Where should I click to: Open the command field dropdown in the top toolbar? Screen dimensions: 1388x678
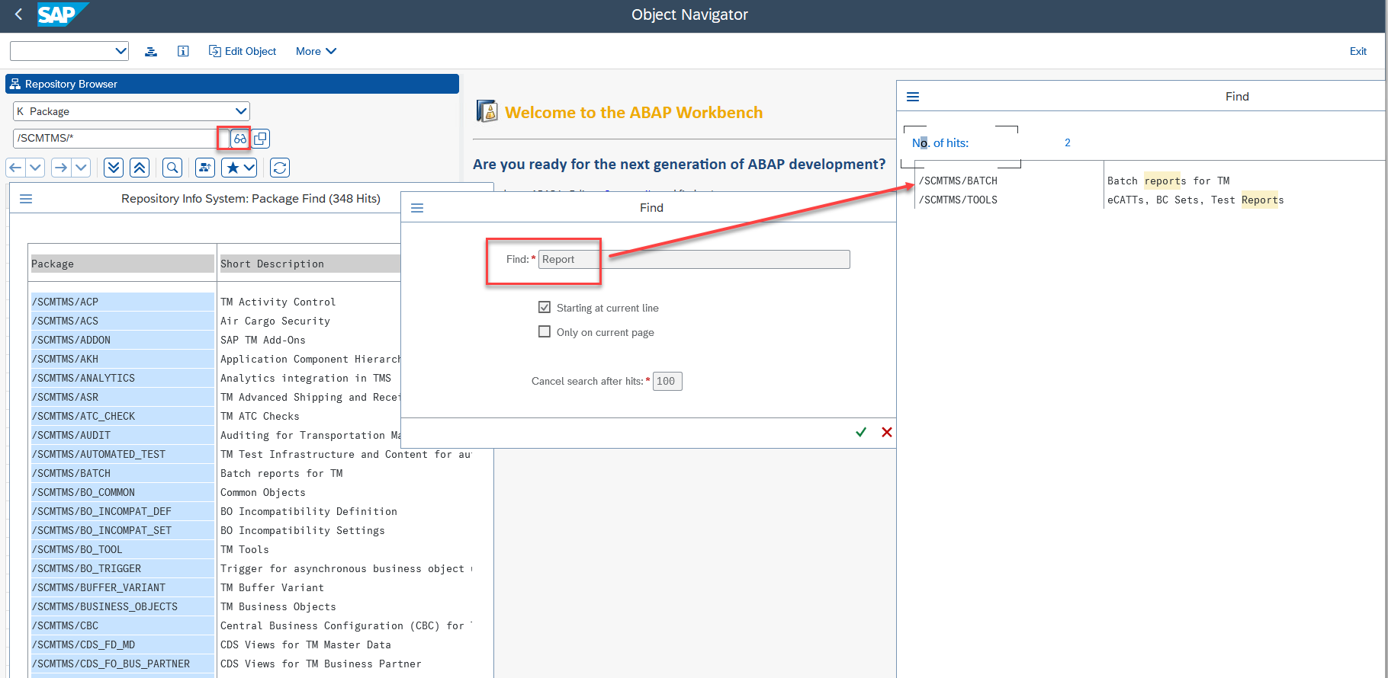[x=120, y=51]
